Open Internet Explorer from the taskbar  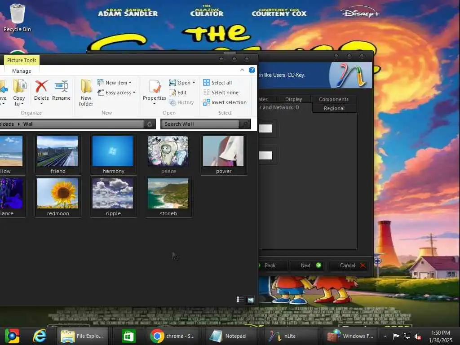click(40, 336)
